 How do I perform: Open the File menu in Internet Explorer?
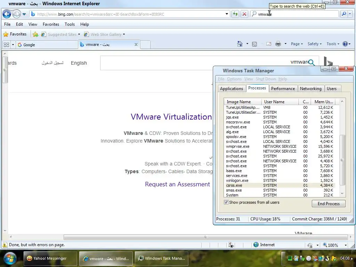point(7,24)
